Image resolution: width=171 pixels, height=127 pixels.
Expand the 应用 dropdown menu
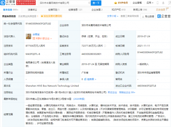coord(150,3)
